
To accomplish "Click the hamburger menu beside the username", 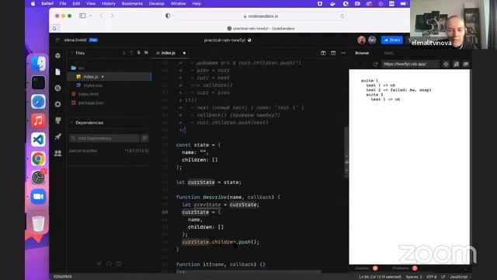I will click(x=57, y=40).
